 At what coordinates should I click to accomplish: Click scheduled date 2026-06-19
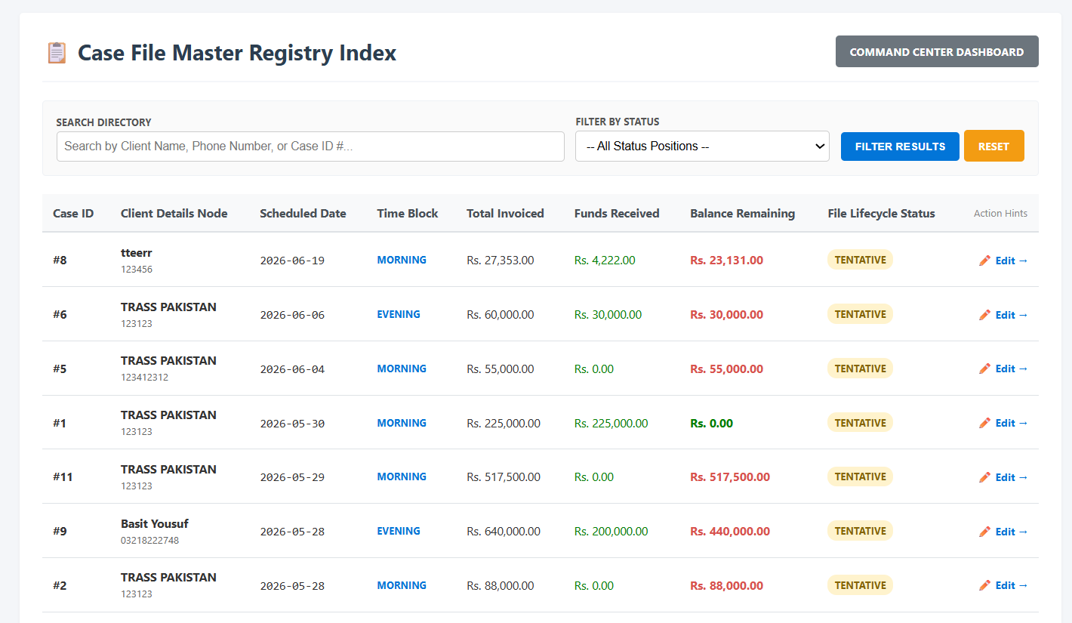click(292, 261)
